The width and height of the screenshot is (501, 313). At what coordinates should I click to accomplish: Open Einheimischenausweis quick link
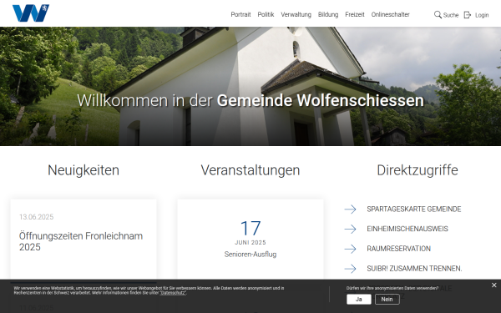pos(407,229)
